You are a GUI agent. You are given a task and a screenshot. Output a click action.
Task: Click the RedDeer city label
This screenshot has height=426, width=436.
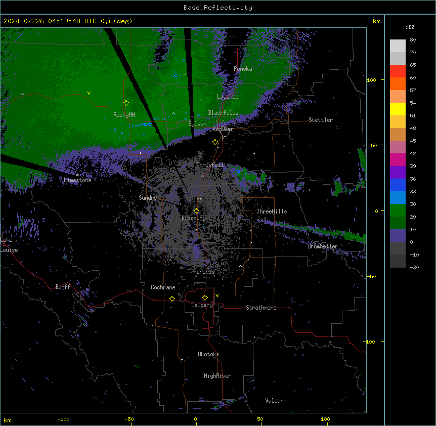point(223,129)
